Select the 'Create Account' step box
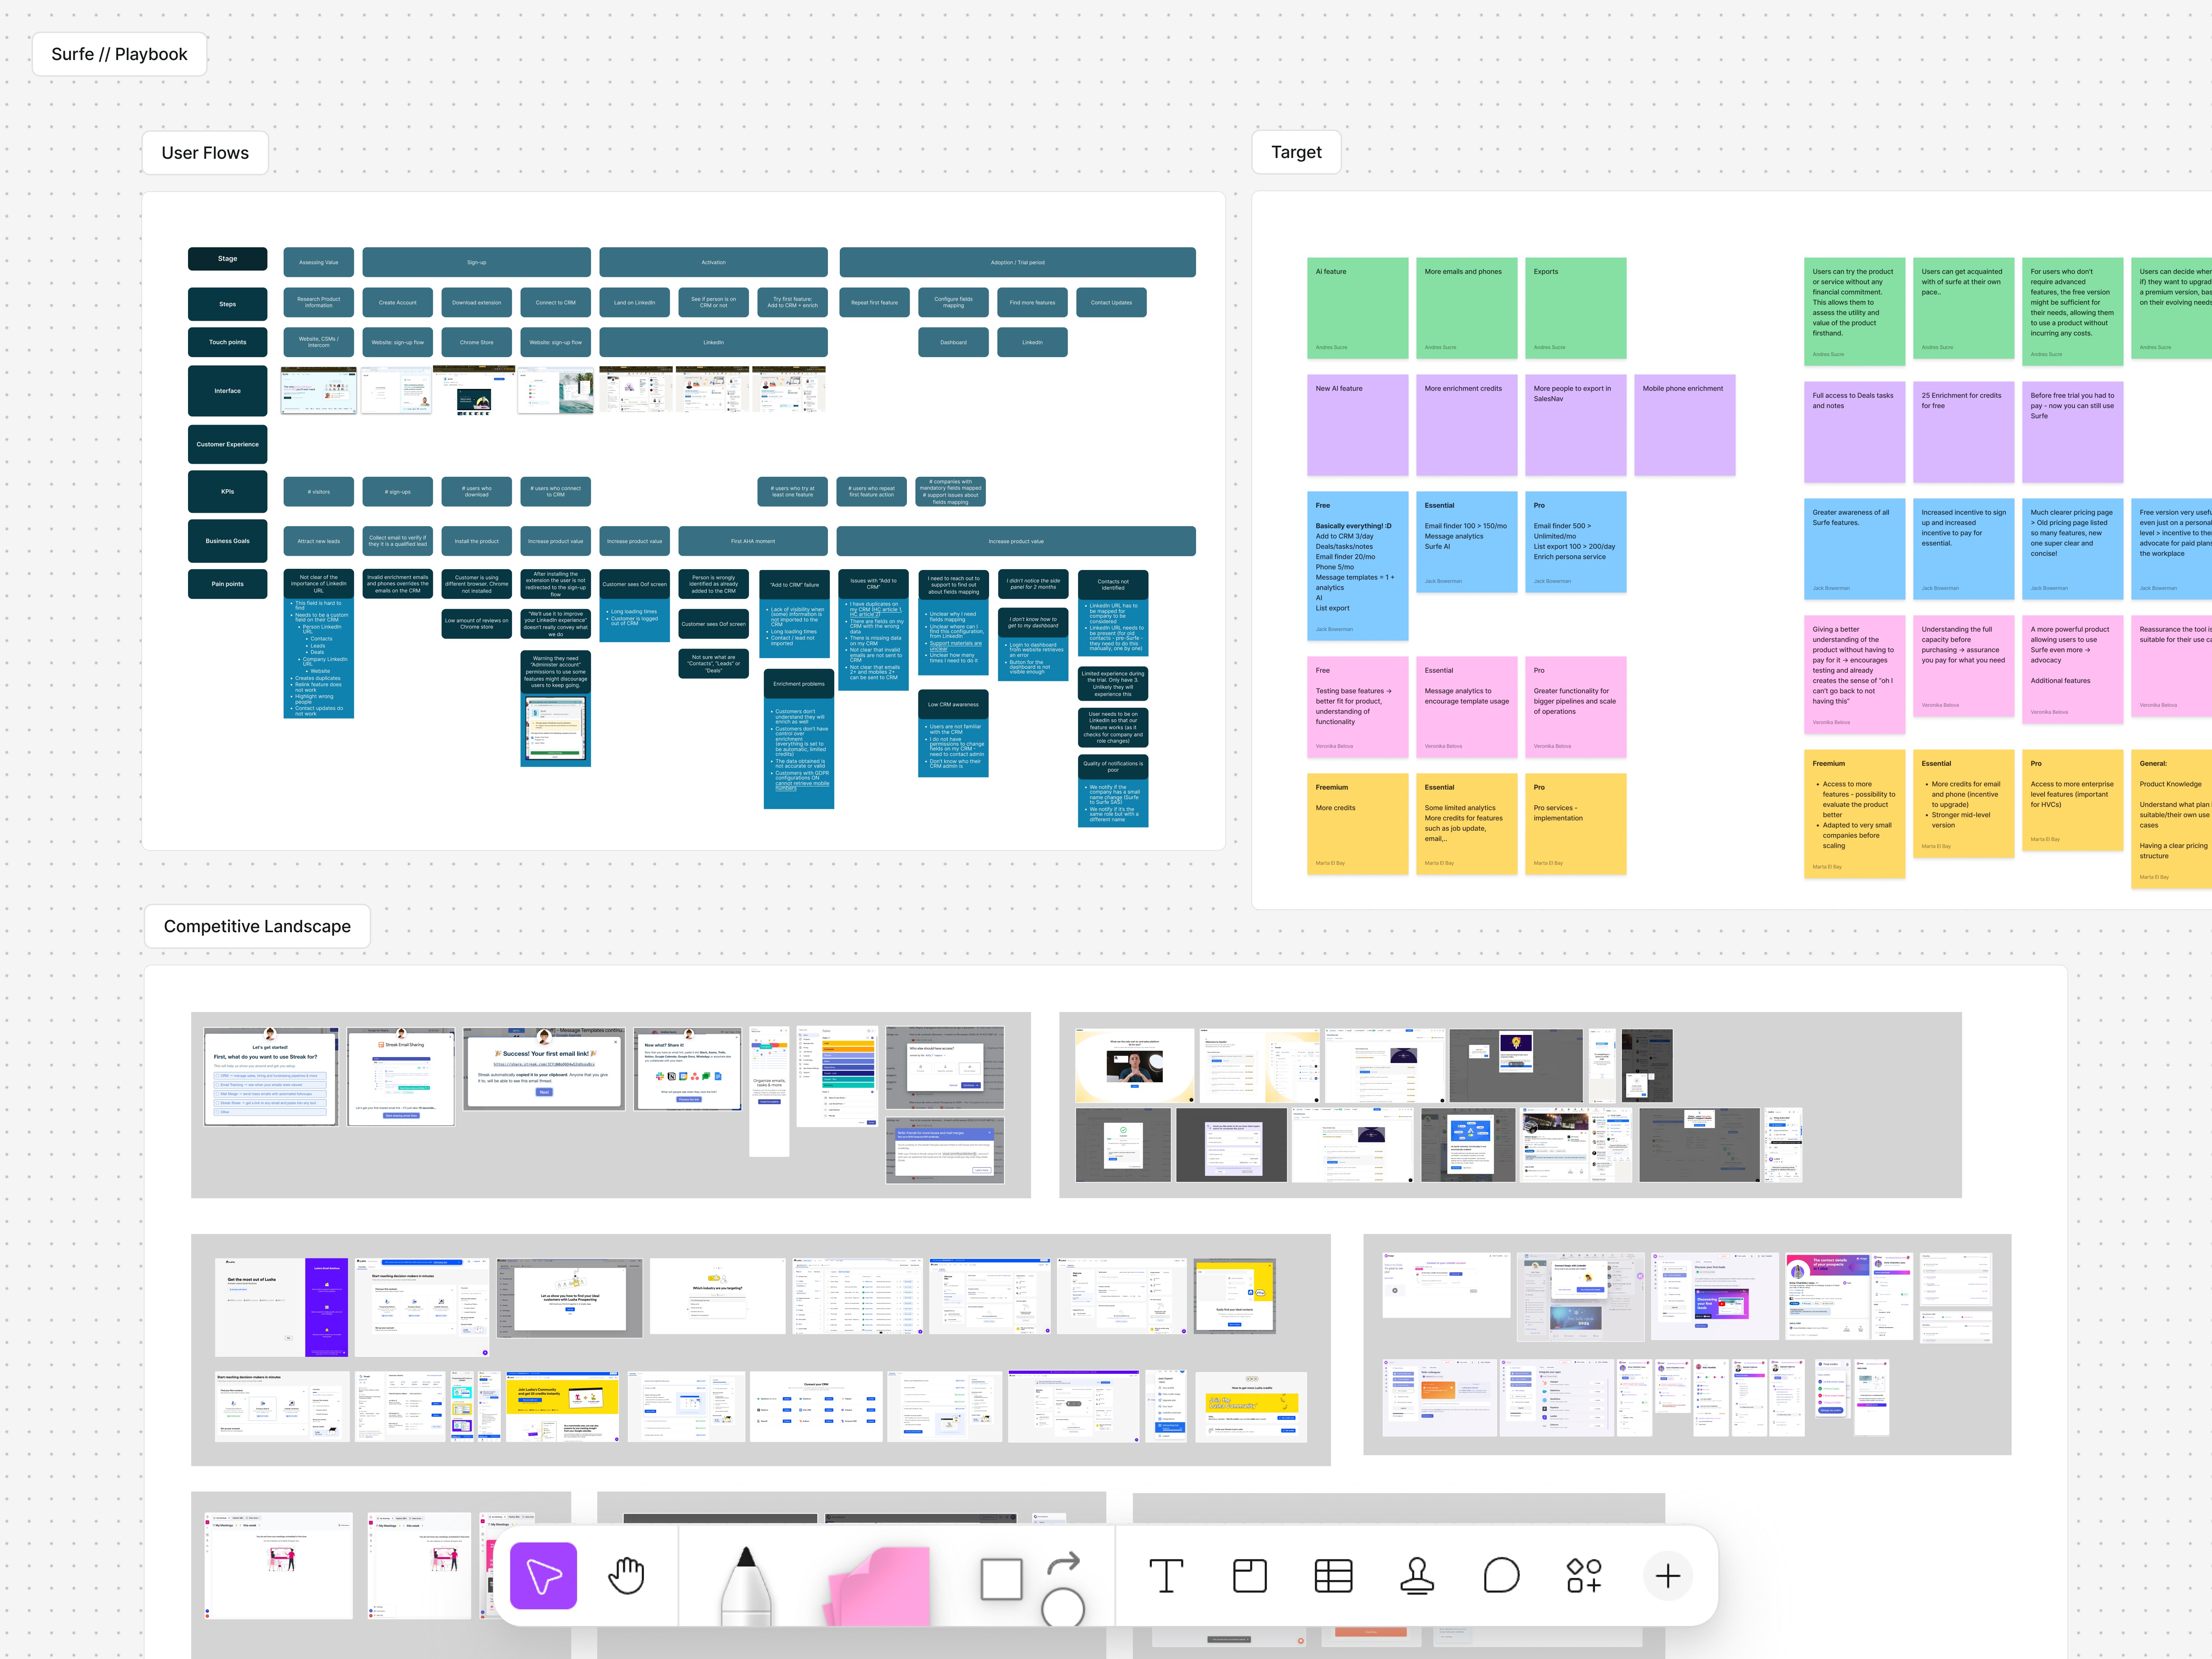Viewport: 2212px width, 1659px height. (398, 302)
